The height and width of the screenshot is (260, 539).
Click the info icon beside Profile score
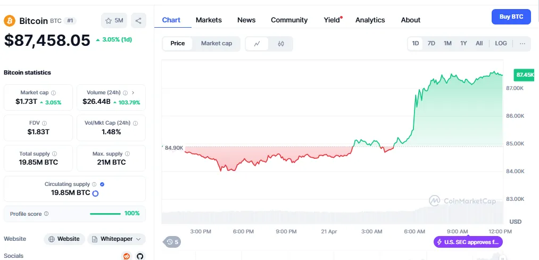[46, 214]
